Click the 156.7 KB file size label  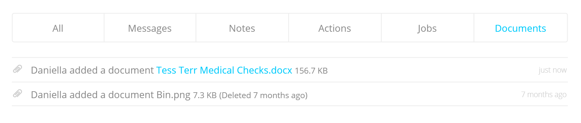click(x=311, y=71)
